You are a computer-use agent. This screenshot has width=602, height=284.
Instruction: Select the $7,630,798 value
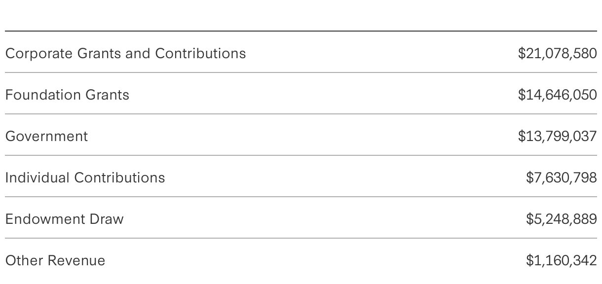561,177
